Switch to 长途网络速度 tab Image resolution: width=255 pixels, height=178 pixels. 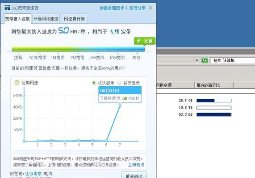(x=46, y=19)
